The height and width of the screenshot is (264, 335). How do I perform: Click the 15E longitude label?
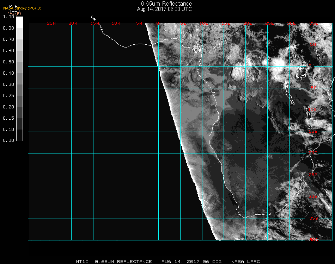[226, 23]
